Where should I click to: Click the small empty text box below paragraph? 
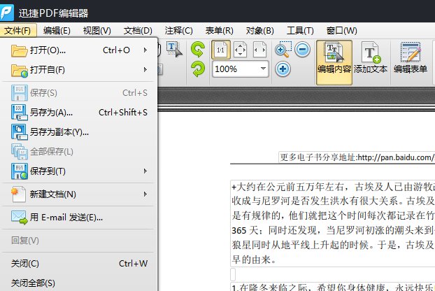(x=233, y=274)
